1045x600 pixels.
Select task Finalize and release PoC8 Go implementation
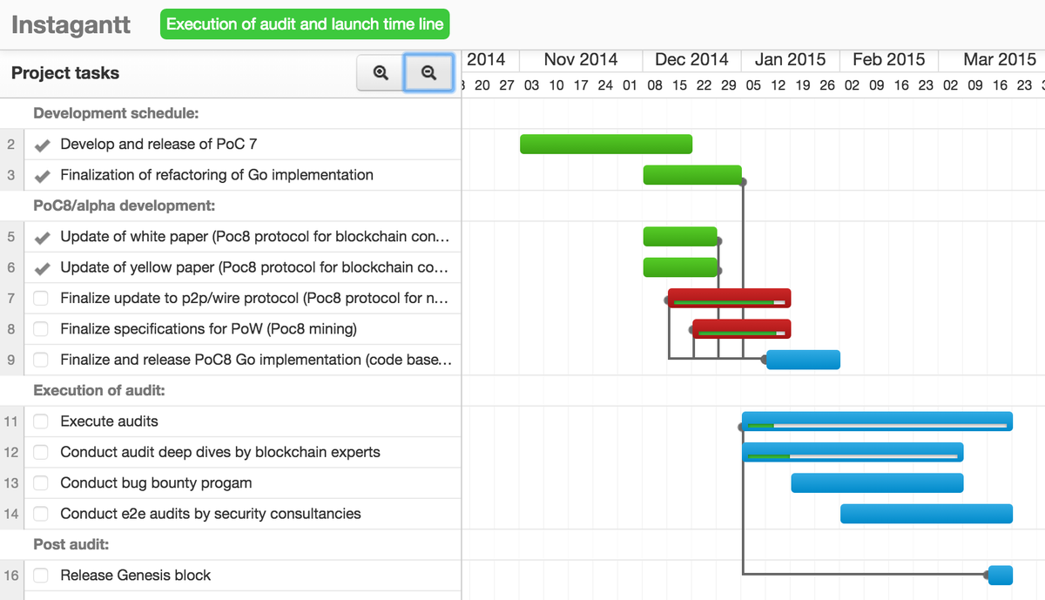(x=255, y=360)
